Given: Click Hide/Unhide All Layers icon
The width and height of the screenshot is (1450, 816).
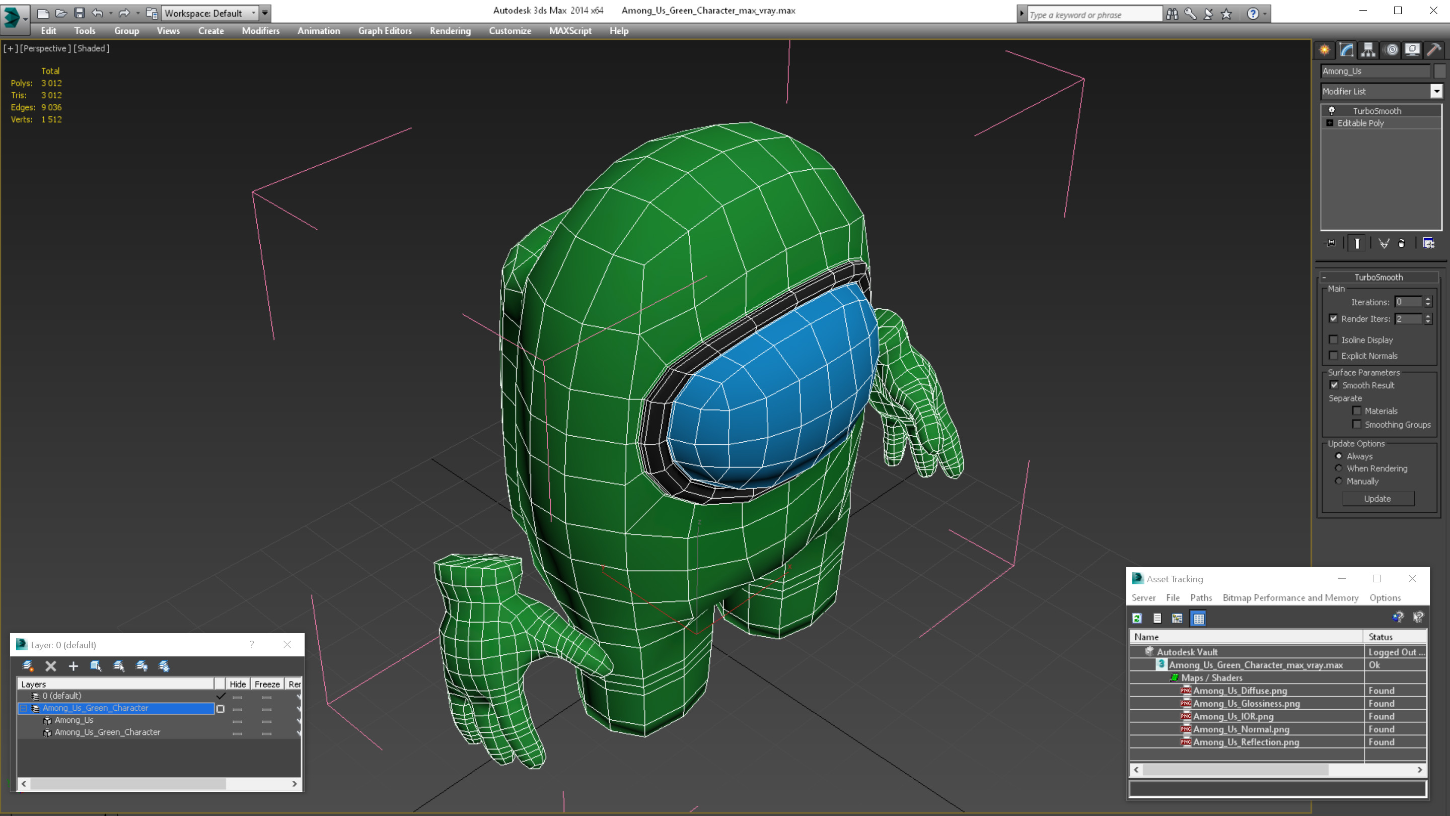Looking at the screenshot, I should click(142, 666).
